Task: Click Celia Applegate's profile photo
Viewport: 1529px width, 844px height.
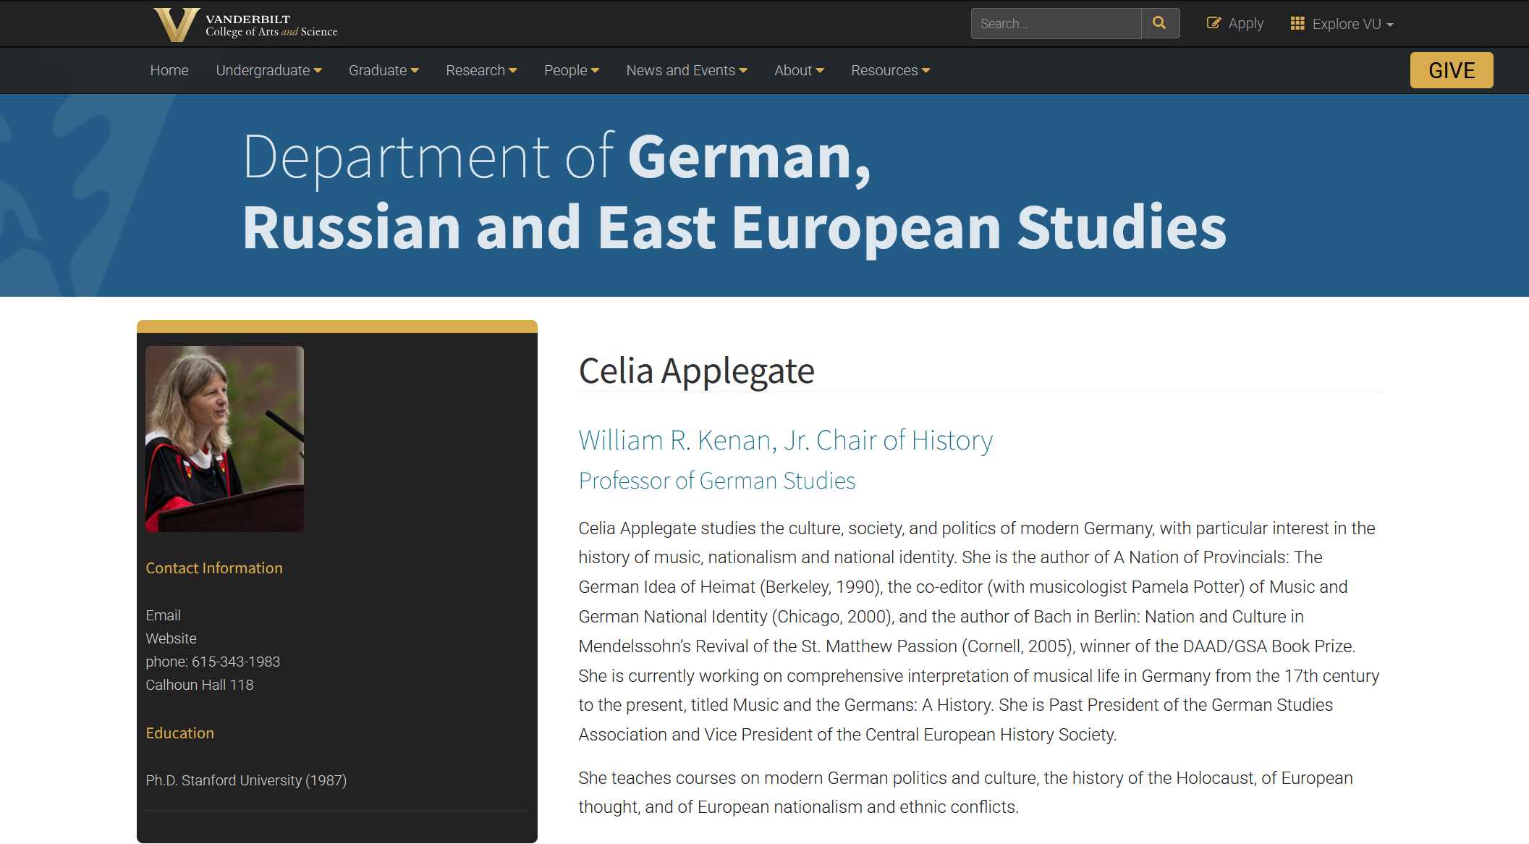Action: (x=224, y=439)
